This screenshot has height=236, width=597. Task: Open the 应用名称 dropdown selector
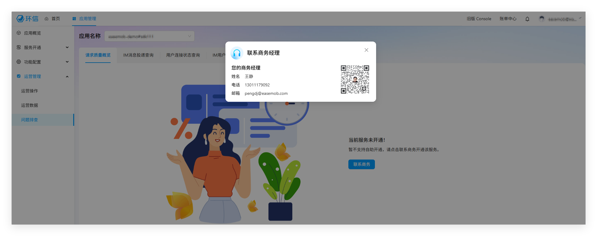pyautogui.click(x=149, y=36)
